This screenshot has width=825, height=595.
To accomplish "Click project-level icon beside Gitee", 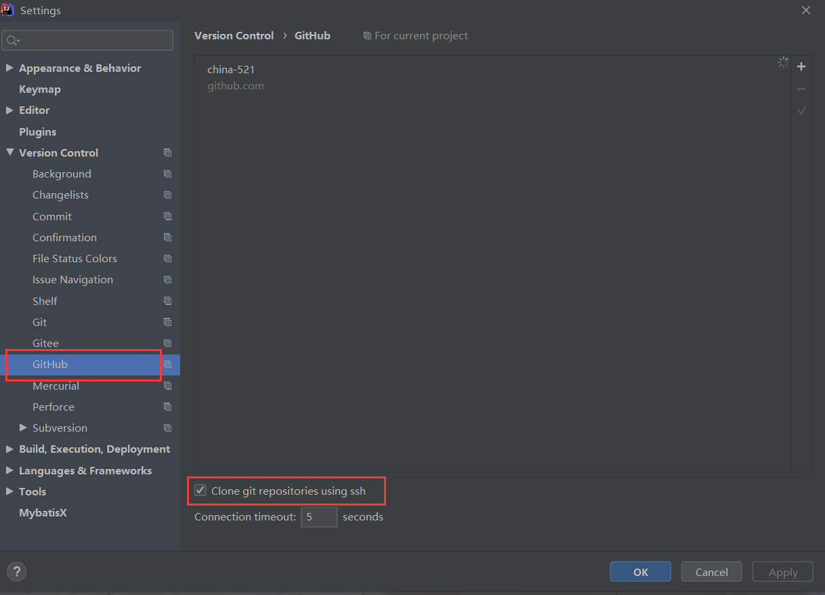I will point(167,344).
